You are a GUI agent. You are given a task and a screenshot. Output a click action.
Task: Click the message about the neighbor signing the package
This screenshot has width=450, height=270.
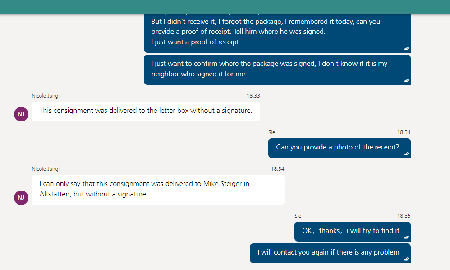coord(277,70)
